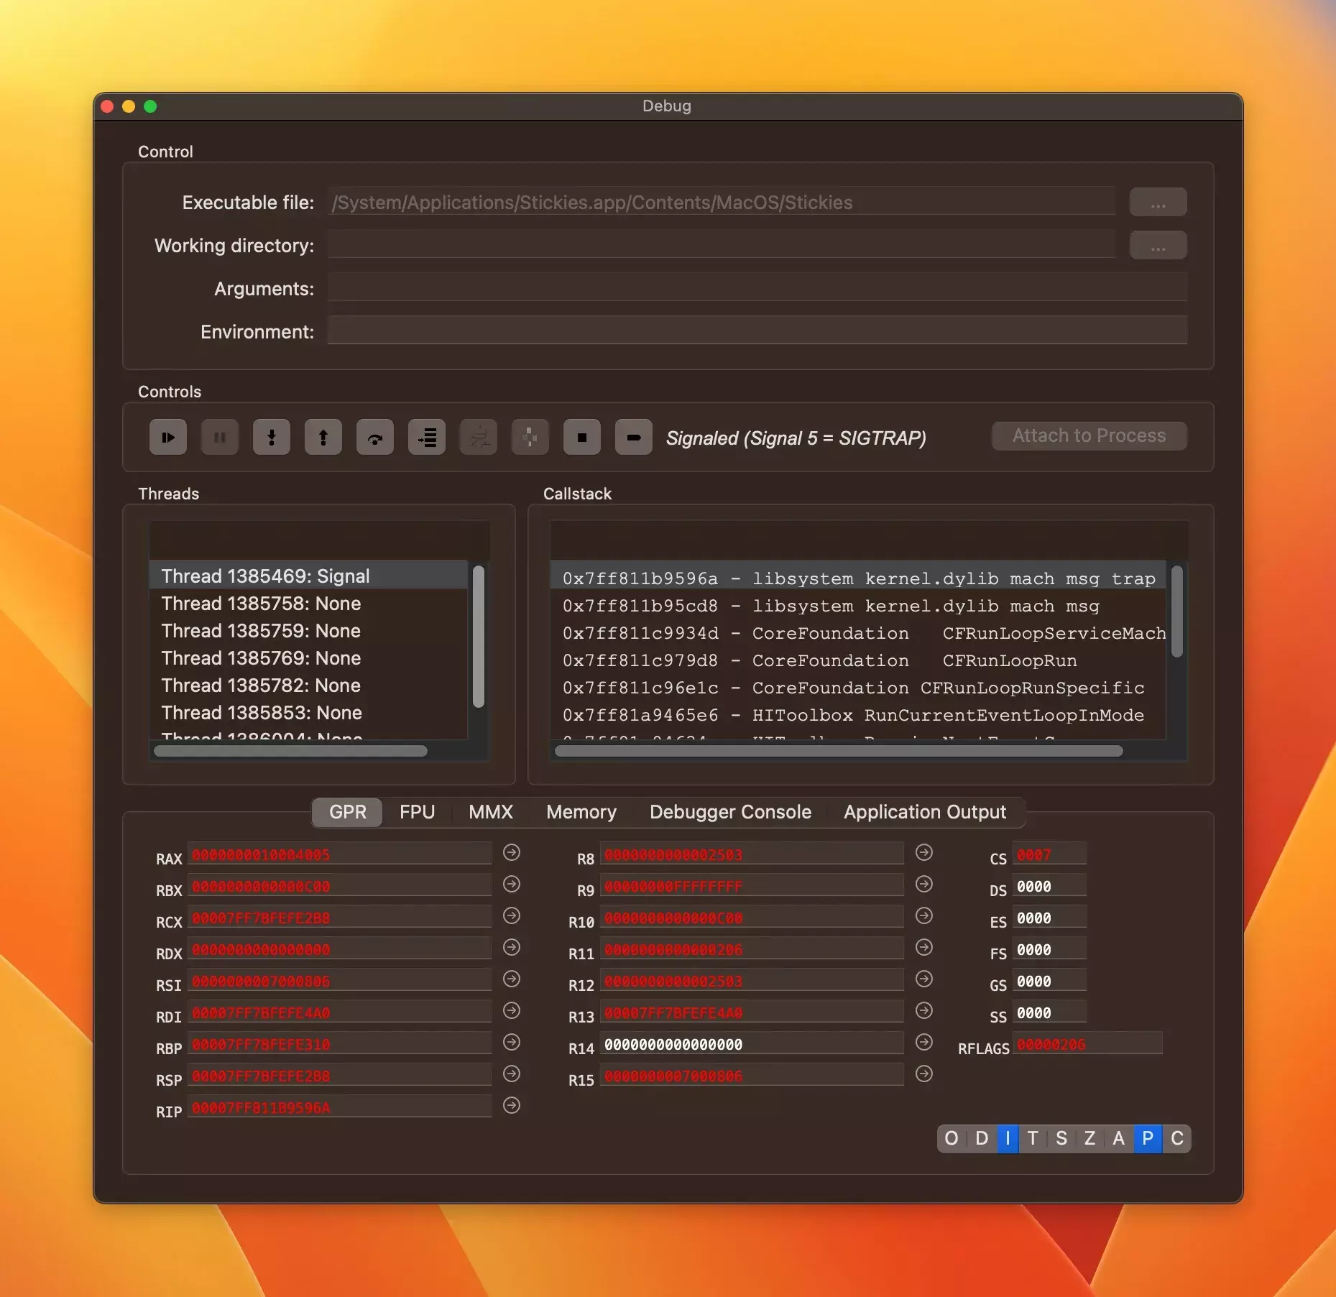
Task: Click the Arguments input field
Action: 757,288
